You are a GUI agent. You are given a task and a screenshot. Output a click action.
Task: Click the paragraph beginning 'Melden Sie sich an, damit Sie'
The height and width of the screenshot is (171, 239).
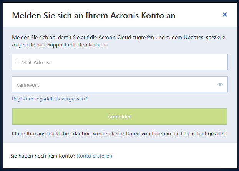(119, 41)
